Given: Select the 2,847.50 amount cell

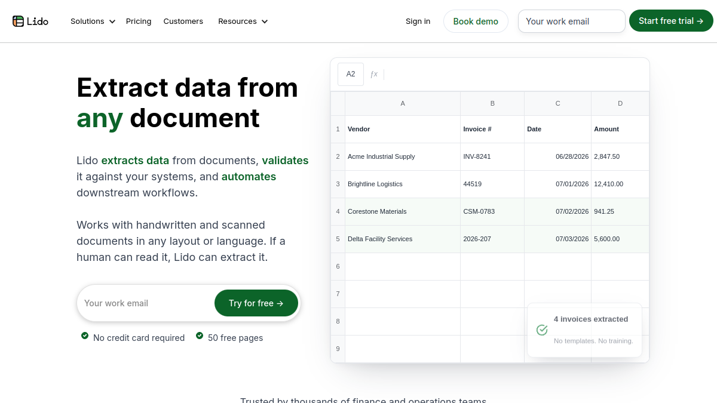Looking at the screenshot, I should [620, 156].
